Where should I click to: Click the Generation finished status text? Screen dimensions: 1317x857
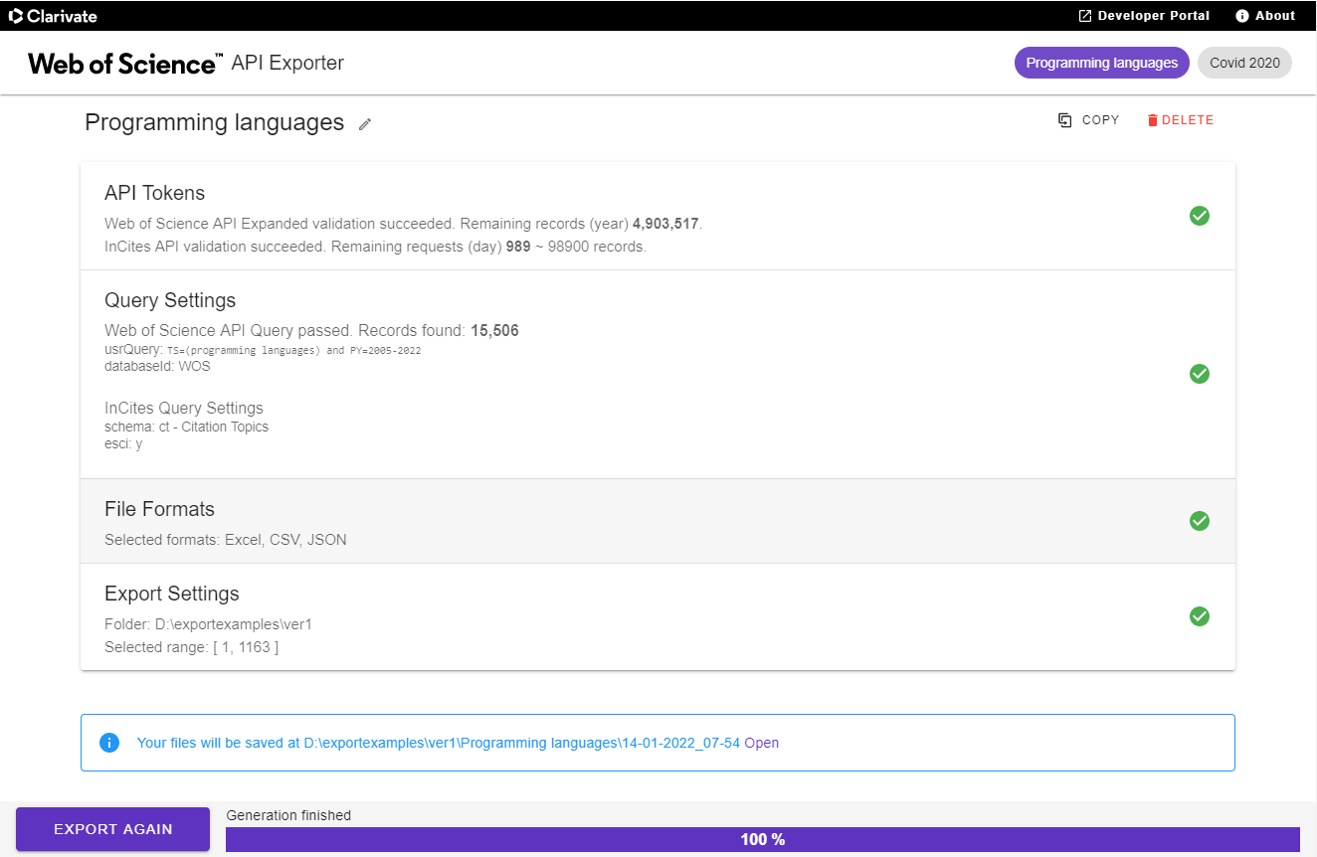(288, 815)
